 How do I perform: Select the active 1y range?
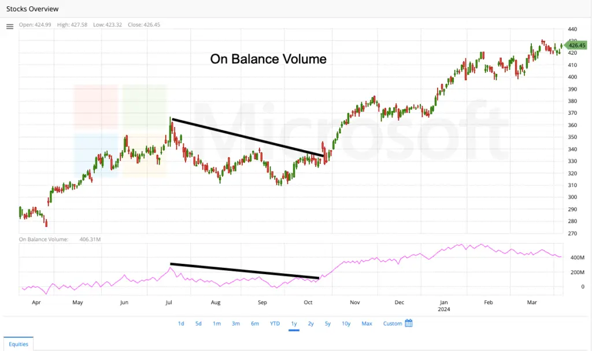click(x=294, y=323)
